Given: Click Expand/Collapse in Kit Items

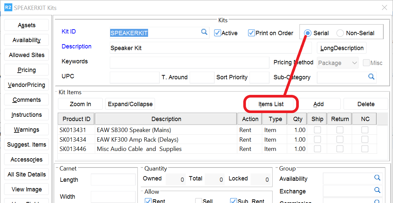Looking at the screenshot, I should coord(130,103).
